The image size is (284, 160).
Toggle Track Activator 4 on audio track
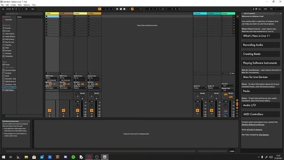[92, 111]
